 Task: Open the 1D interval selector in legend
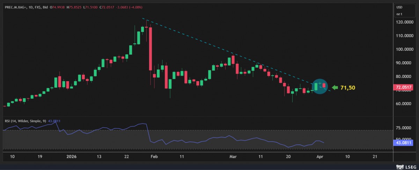31,7
